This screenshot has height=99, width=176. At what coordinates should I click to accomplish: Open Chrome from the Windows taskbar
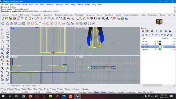coord(23,96)
